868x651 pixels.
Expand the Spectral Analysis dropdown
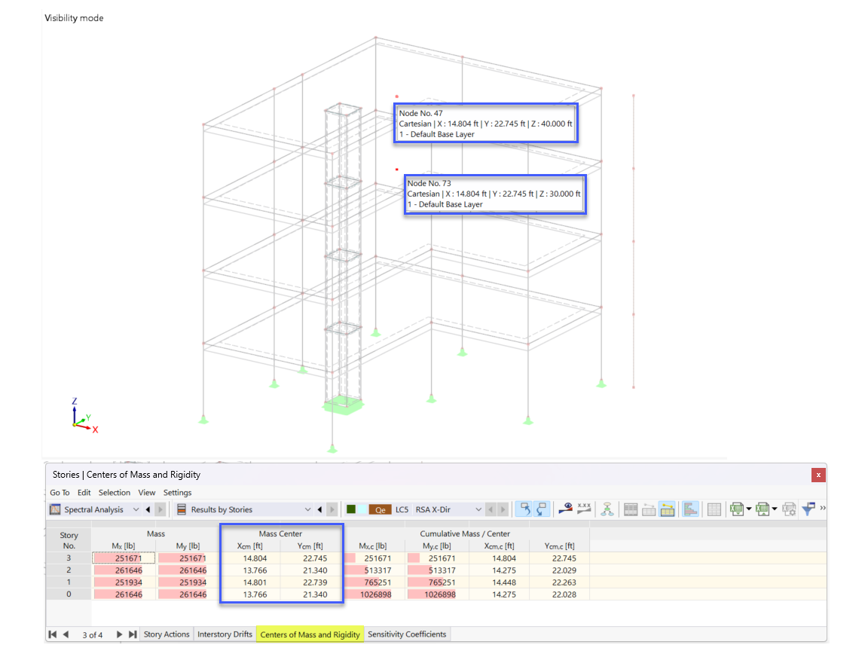coord(136,509)
